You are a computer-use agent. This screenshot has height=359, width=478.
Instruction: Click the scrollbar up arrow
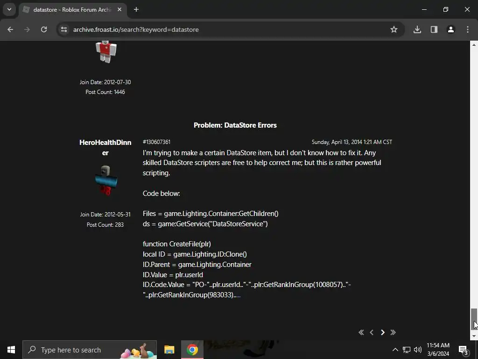tap(474, 44)
